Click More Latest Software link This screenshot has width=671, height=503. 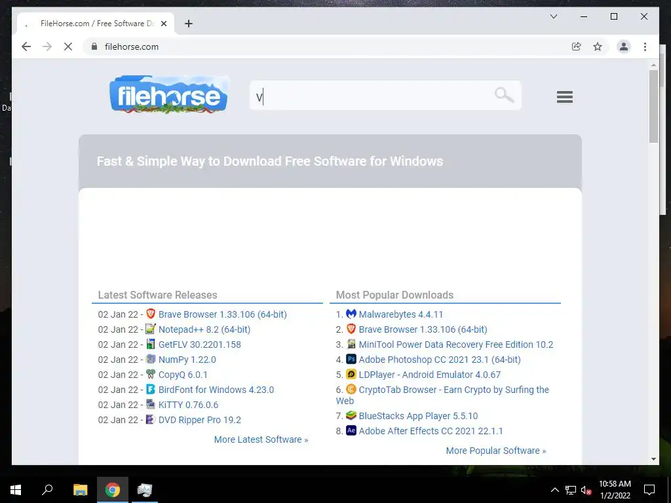coord(261,439)
